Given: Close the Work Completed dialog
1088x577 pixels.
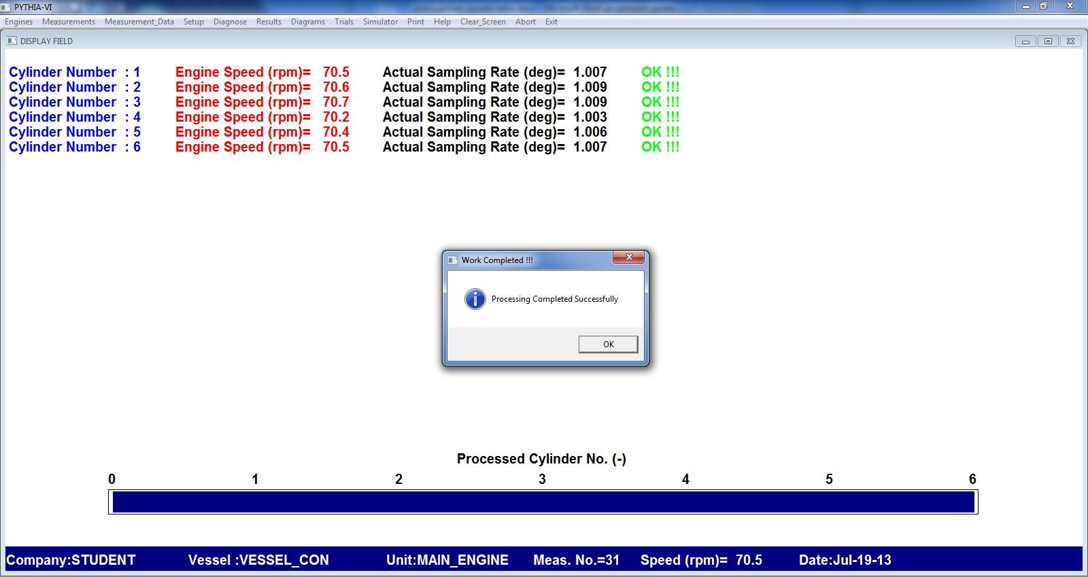Looking at the screenshot, I should click(x=629, y=258).
